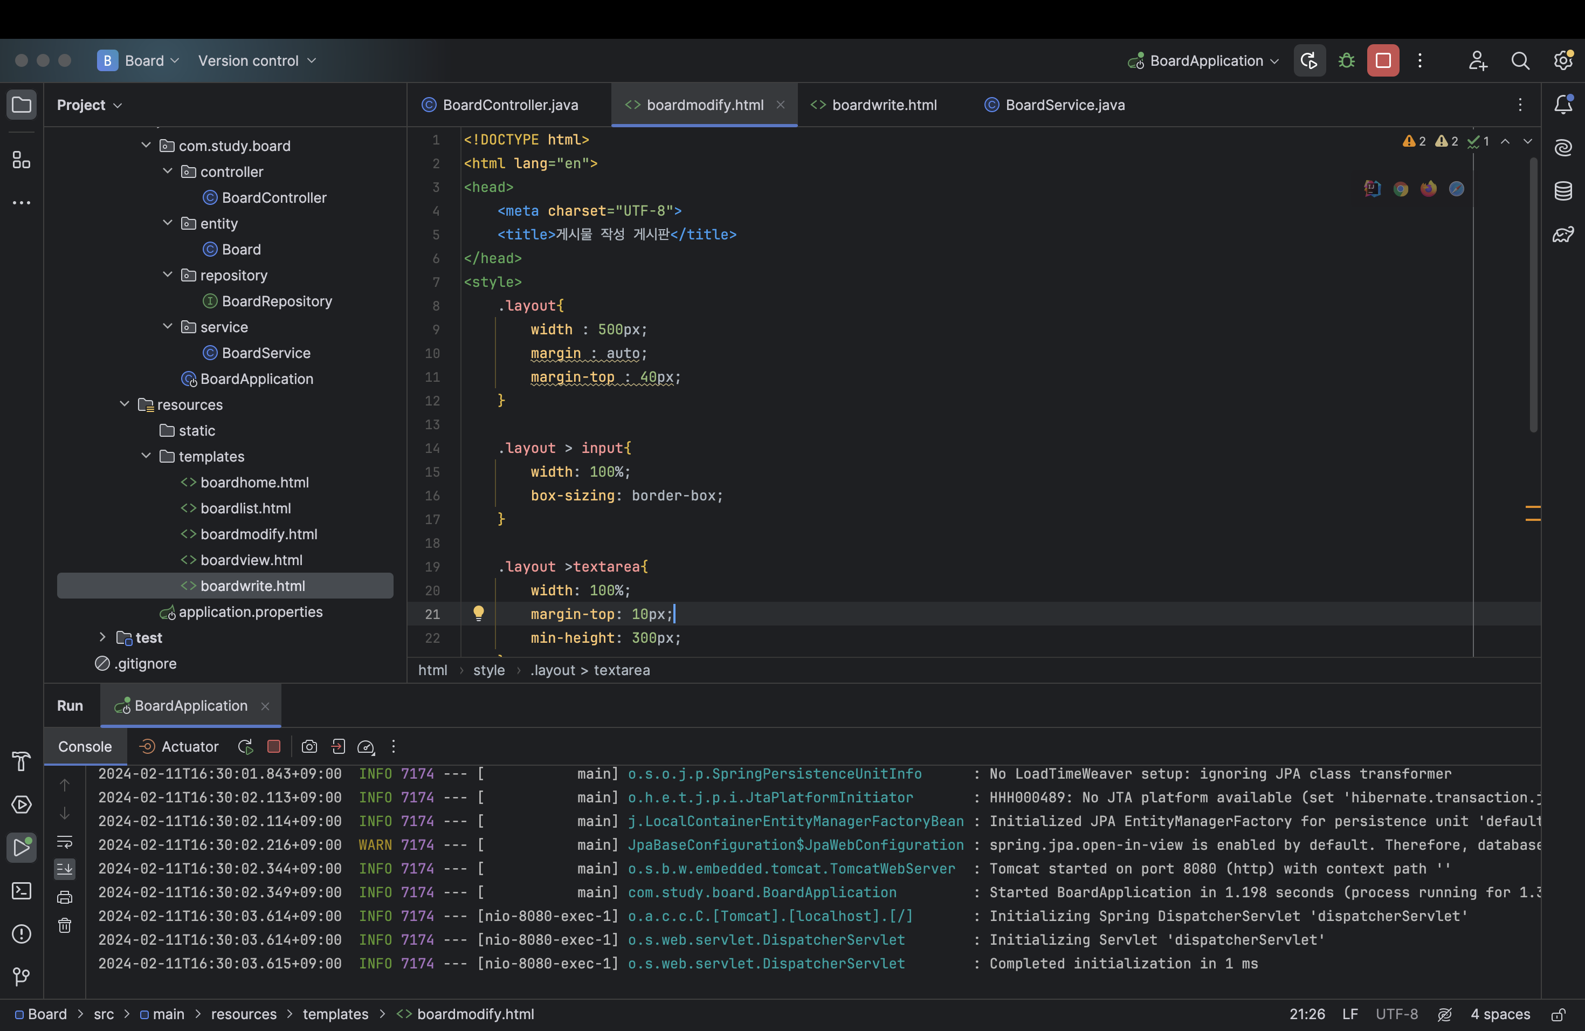
Task: Click the Debug BoardApplication bug icon
Action: (x=1346, y=60)
